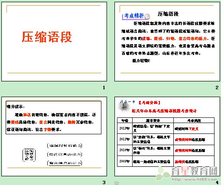Select the 2009年 table cell
Screen dimensions: 221x185
click(x=125, y=161)
